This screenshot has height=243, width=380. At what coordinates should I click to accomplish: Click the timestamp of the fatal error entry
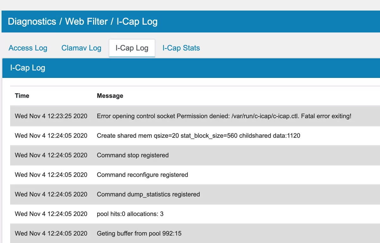(51, 116)
